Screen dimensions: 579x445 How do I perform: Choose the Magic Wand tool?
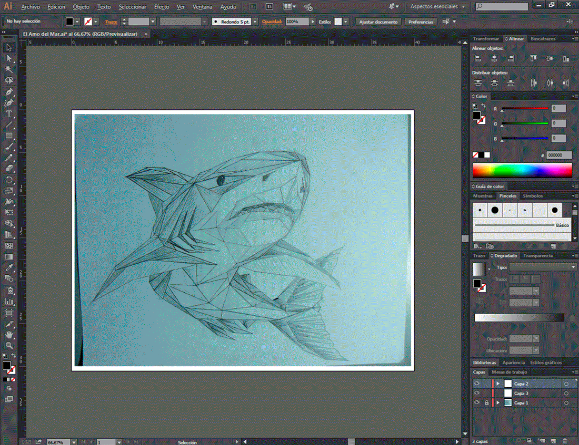(x=9, y=69)
